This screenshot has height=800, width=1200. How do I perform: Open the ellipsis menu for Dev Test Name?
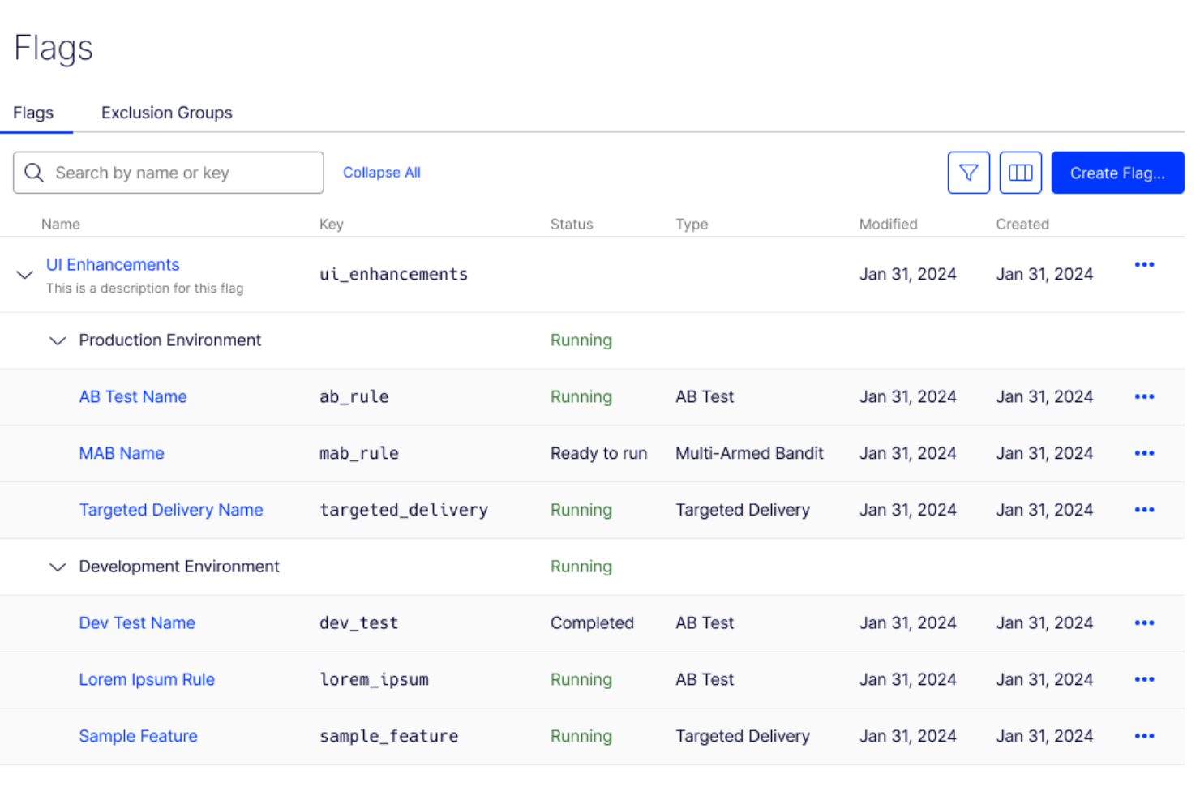click(x=1144, y=622)
